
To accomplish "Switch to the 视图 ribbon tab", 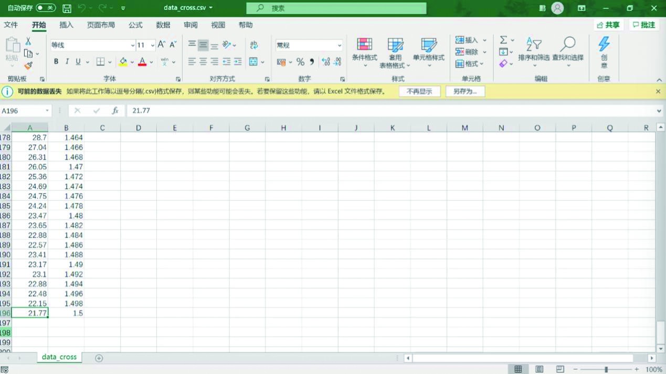I will (x=218, y=25).
